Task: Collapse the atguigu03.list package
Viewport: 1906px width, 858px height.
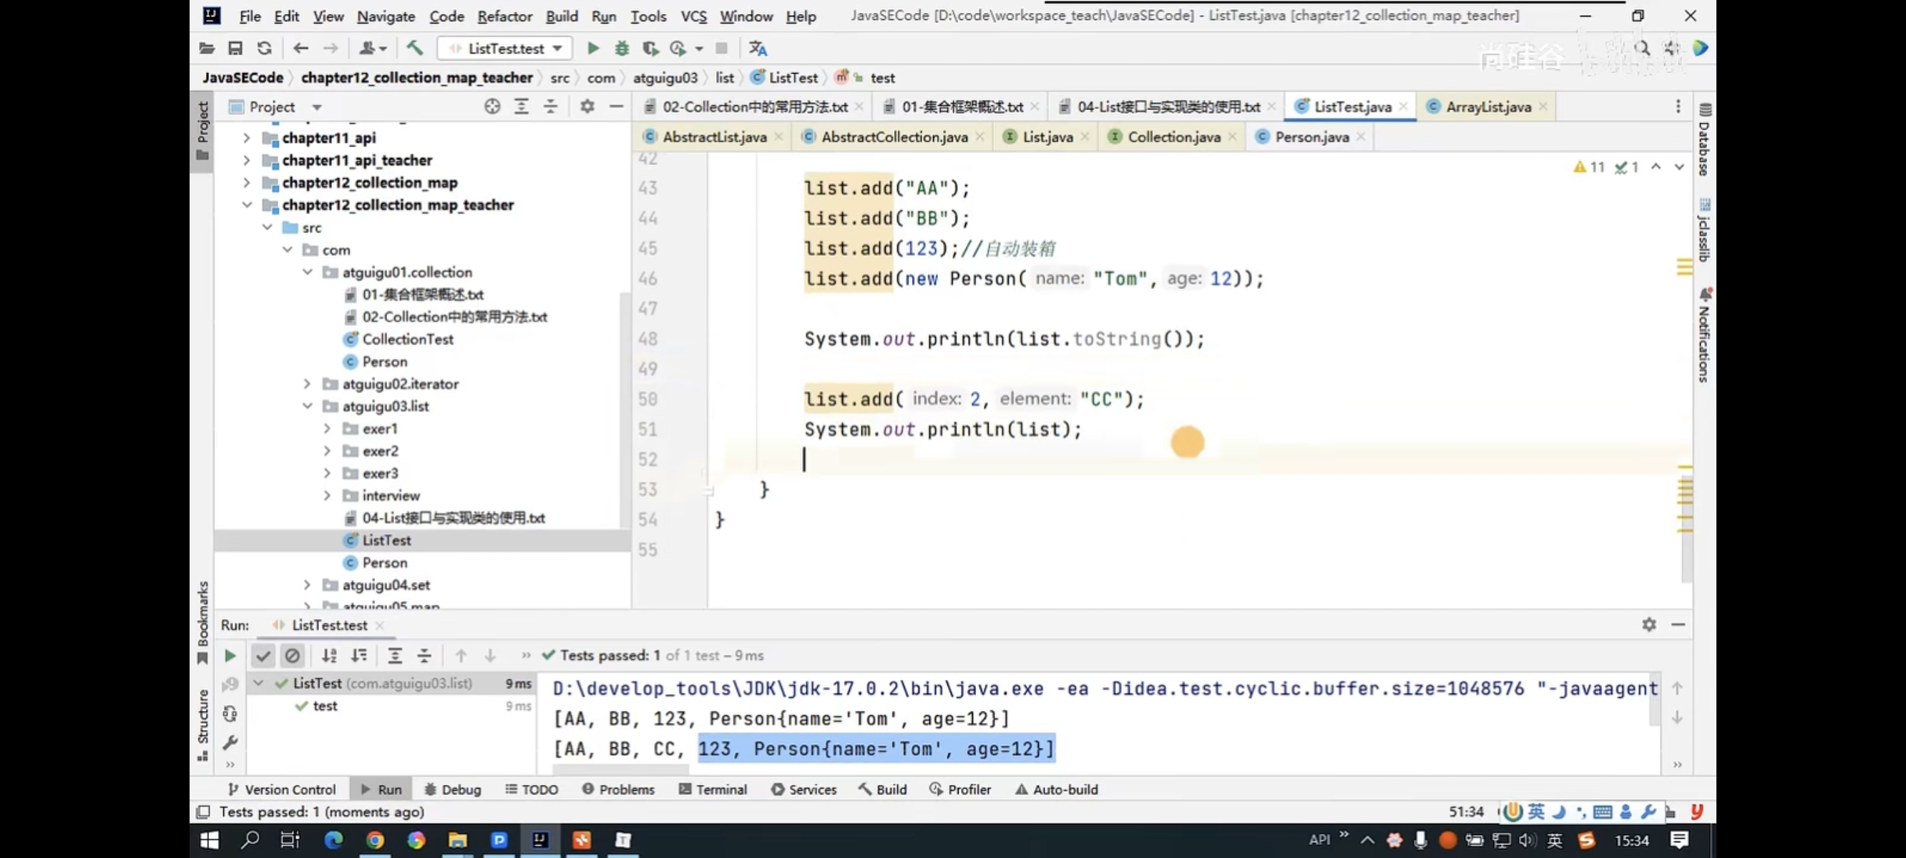Action: pyautogui.click(x=307, y=405)
